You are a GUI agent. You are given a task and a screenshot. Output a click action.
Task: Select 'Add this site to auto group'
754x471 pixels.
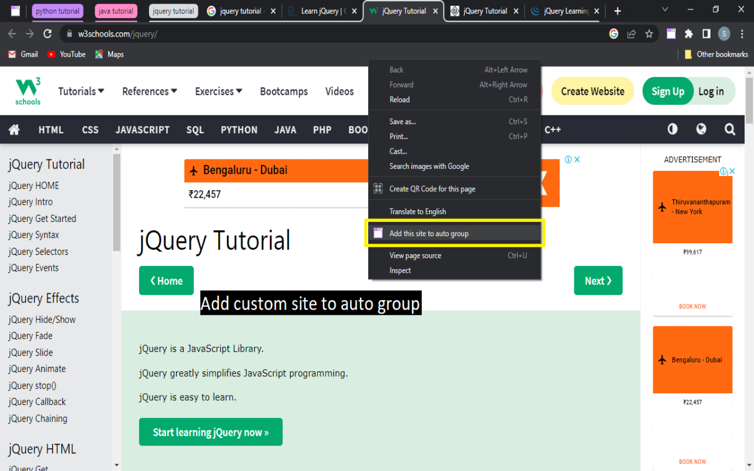429,234
